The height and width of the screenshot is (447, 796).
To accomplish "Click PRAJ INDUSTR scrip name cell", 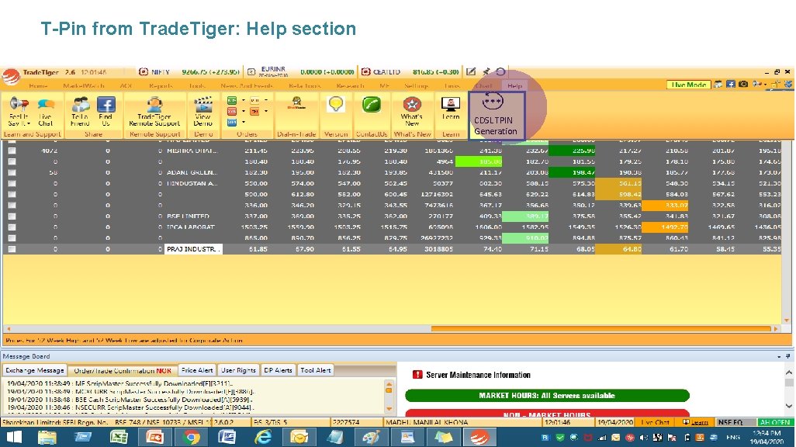I will [193, 249].
